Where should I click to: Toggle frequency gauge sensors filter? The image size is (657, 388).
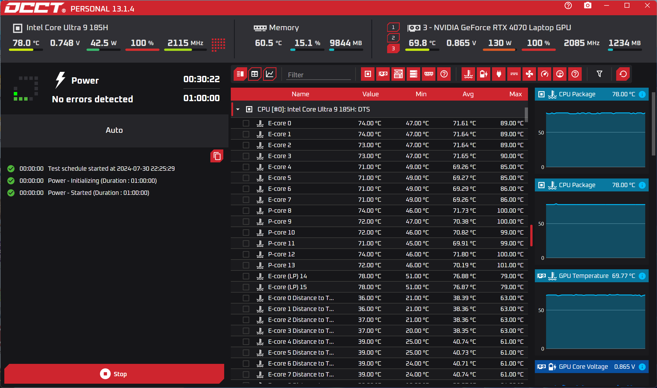coord(544,74)
